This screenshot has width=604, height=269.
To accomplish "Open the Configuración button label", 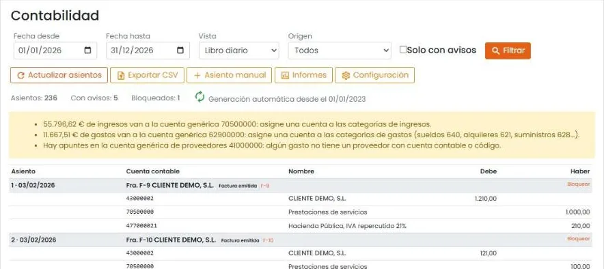I will 381,75.
